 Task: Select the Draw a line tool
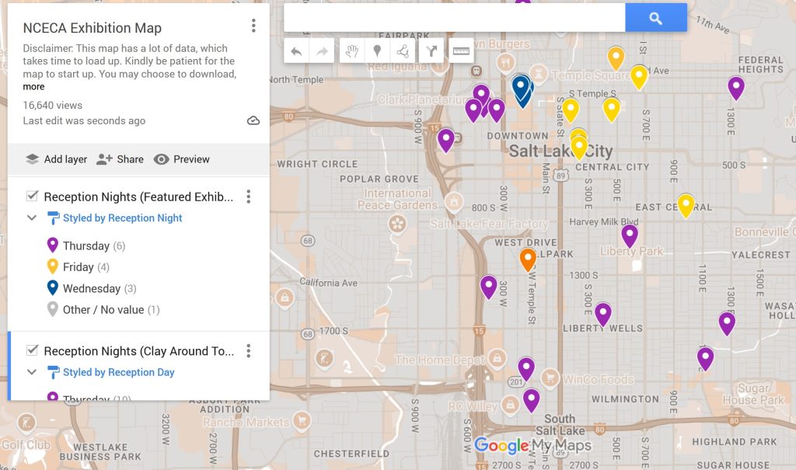[402, 51]
